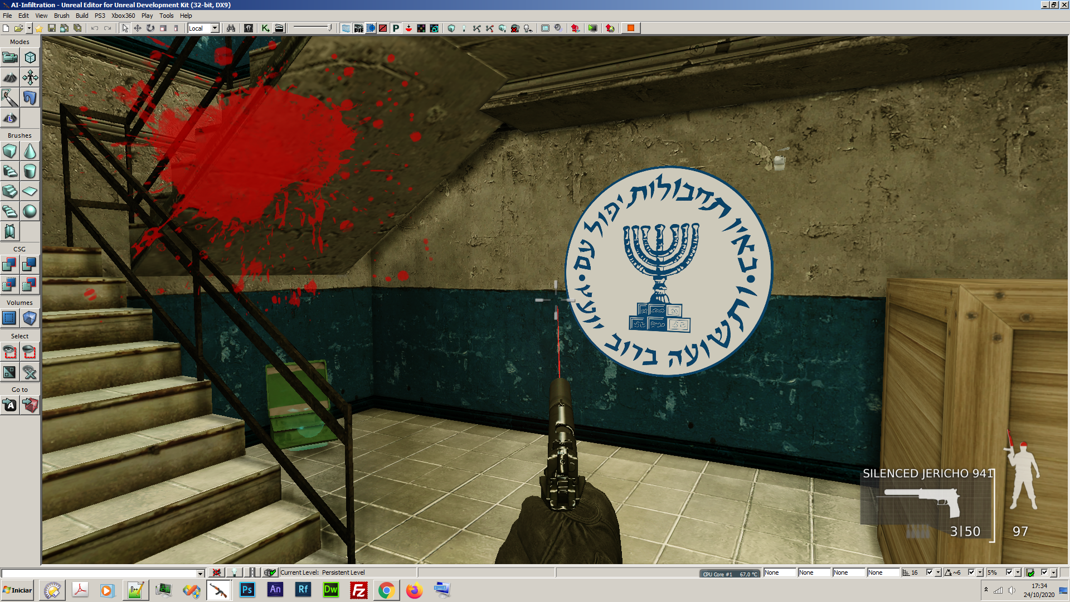Click the favorites star icon
Viewport: 1070px width, 602px height.
pos(39,28)
